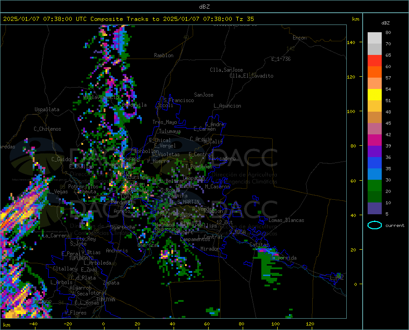
Task: Click the L_Arboleda map label
Action: [97, 263]
